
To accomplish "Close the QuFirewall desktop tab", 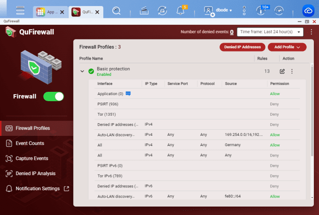I will point(98,12).
